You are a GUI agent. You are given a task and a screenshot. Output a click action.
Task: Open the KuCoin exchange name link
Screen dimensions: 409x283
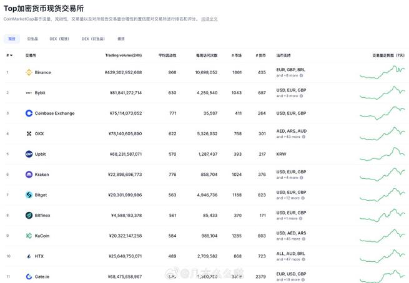pyautogui.click(x=42, y=236)
